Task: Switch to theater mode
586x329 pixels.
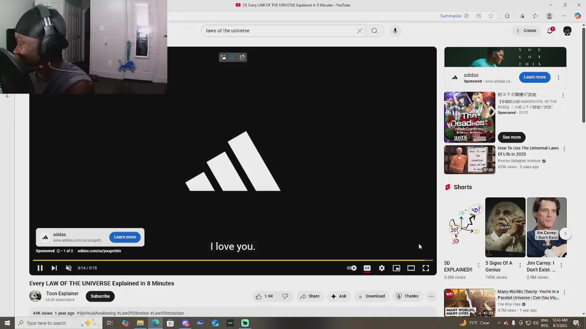Action: [411, 268]
